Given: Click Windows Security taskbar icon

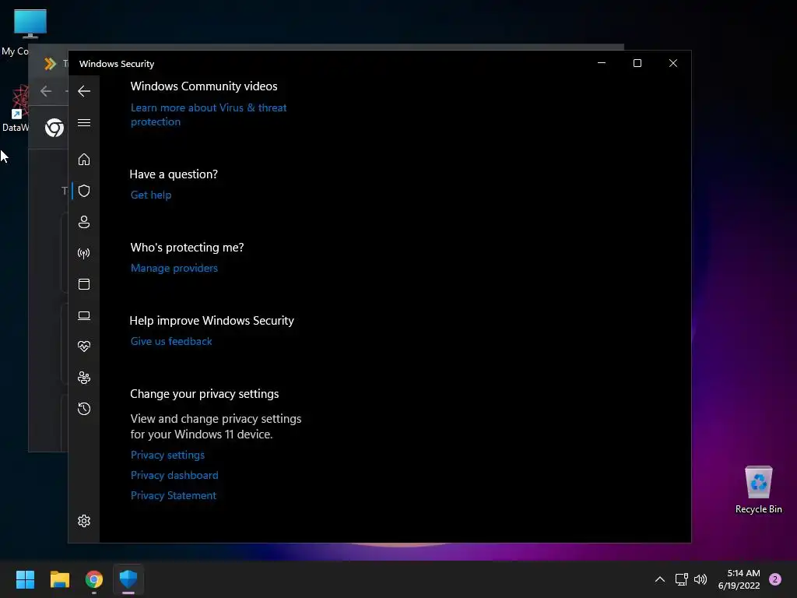Looking at the screenshot, I should 128,579.
